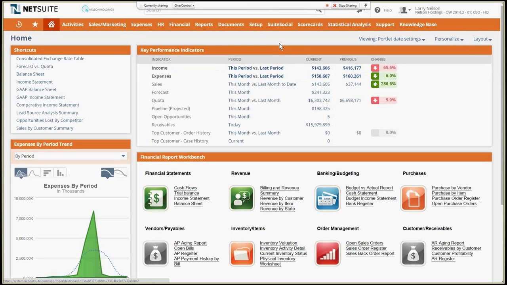Open the Cash Statement link
Viewport: 507px width, 285px height.
[x=362, y=193]
